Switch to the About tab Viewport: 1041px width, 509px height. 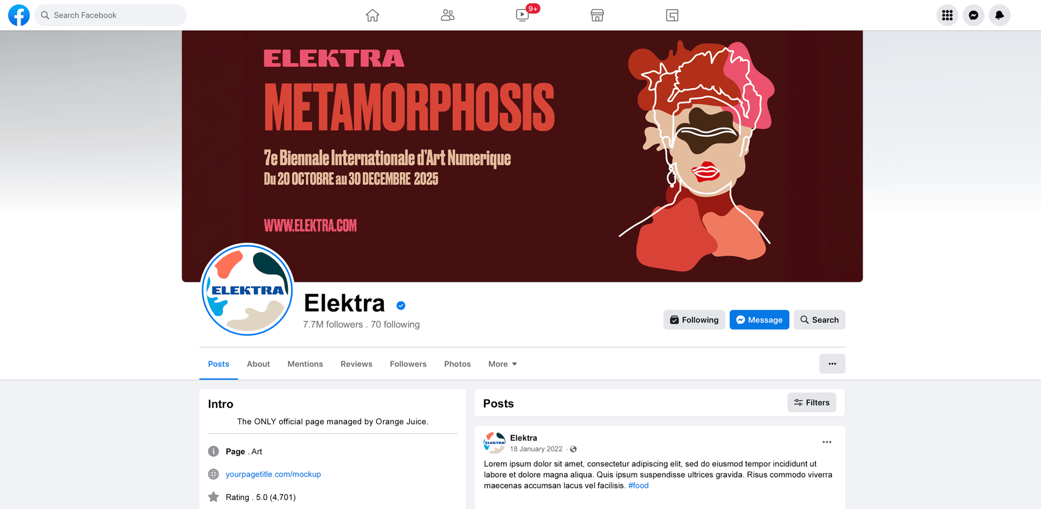(258, 364)
